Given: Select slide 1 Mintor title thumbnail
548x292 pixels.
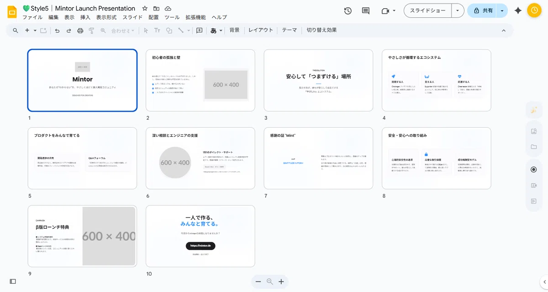Looking at the screenshot, I should point(82,80).
